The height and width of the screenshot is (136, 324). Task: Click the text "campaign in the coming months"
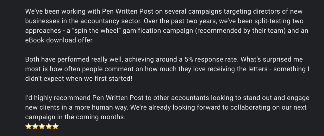(75, 117)
